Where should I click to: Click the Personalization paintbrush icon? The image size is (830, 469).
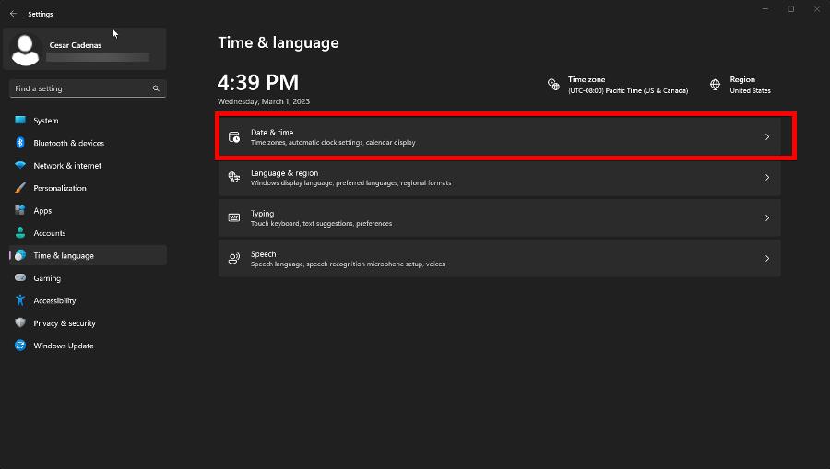20,188
